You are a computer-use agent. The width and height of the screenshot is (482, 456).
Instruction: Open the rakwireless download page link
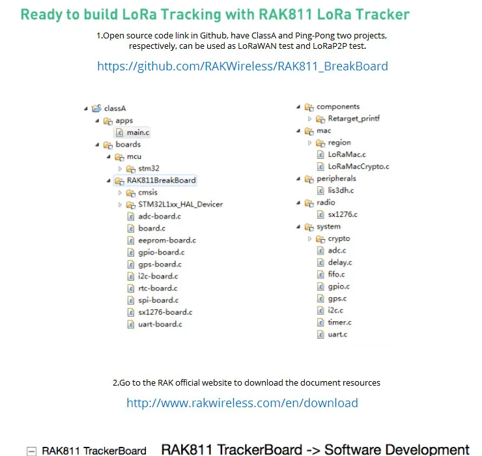[x=242, y=403]
